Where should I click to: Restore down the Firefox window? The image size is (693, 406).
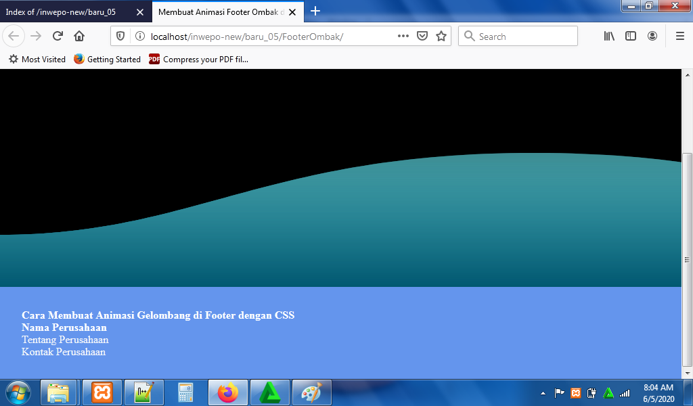[x=649, y=5]
